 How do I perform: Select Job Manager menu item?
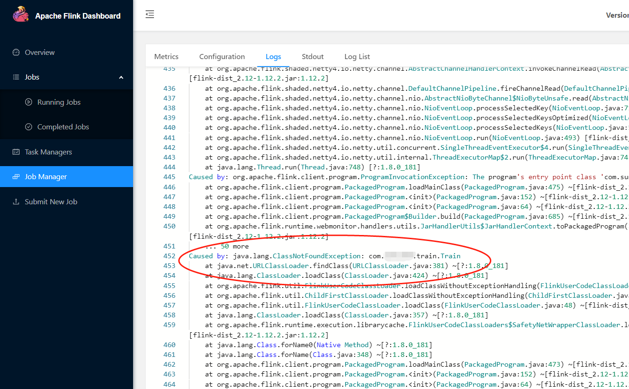67,177
